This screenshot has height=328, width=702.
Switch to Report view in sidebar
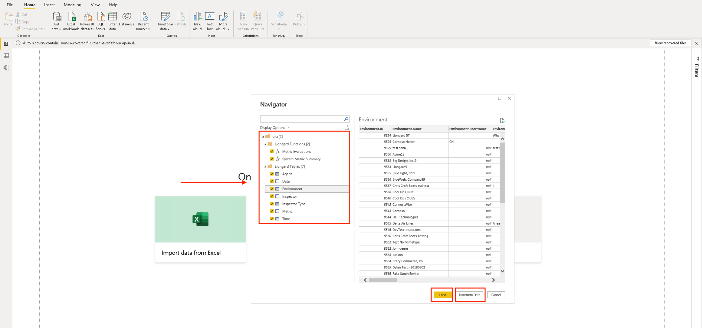[6, 44]
